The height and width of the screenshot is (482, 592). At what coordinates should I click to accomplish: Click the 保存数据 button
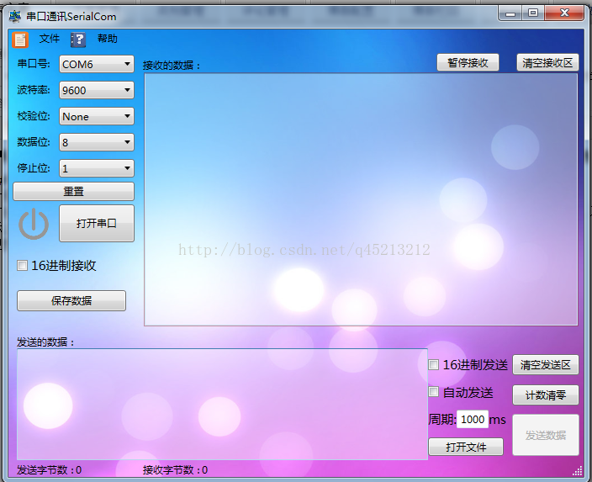71,300
